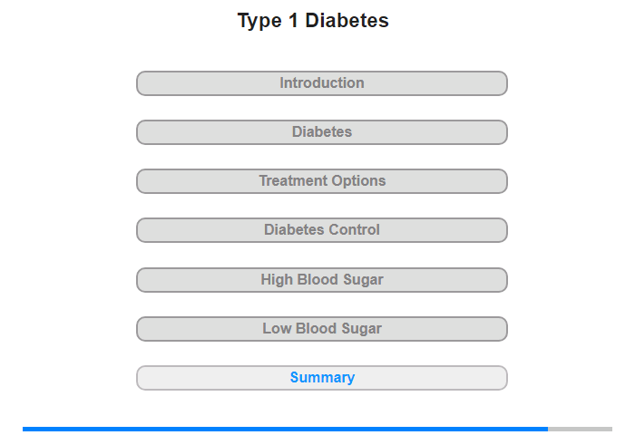The height and width of the screenshot is (435, 635).
Task: Pick Diabetes Control from the menu
Action: coord(321,230)
